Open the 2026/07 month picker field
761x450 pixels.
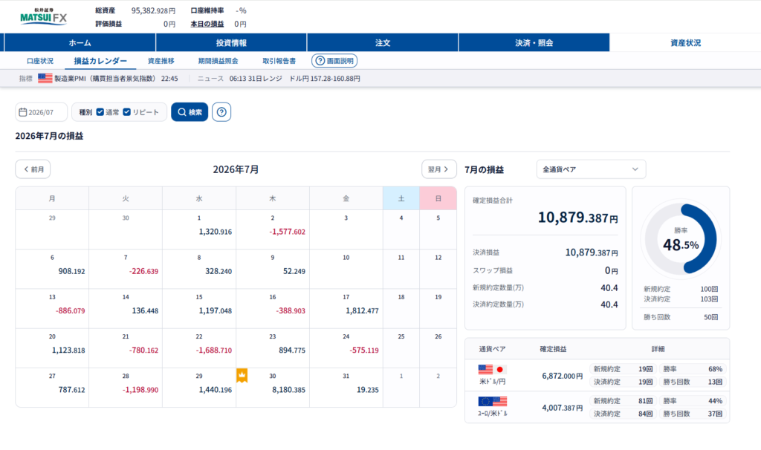pyautogui.click(x=42, y=112)
